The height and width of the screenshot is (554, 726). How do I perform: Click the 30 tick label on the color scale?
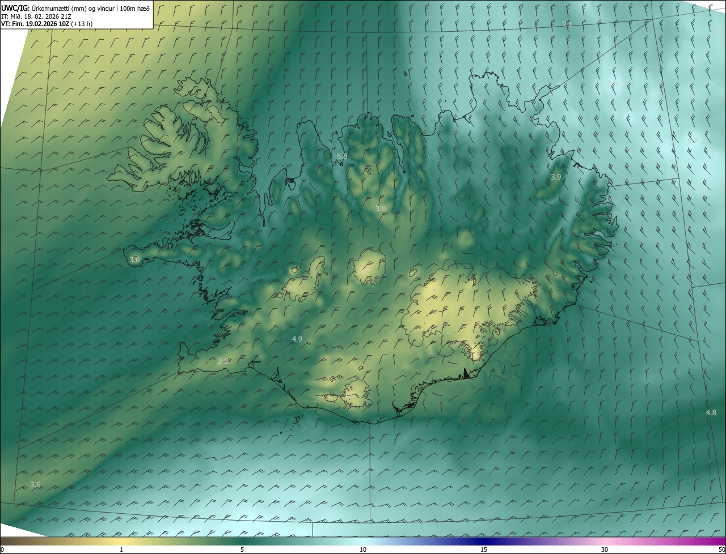(x=605, y=549)
